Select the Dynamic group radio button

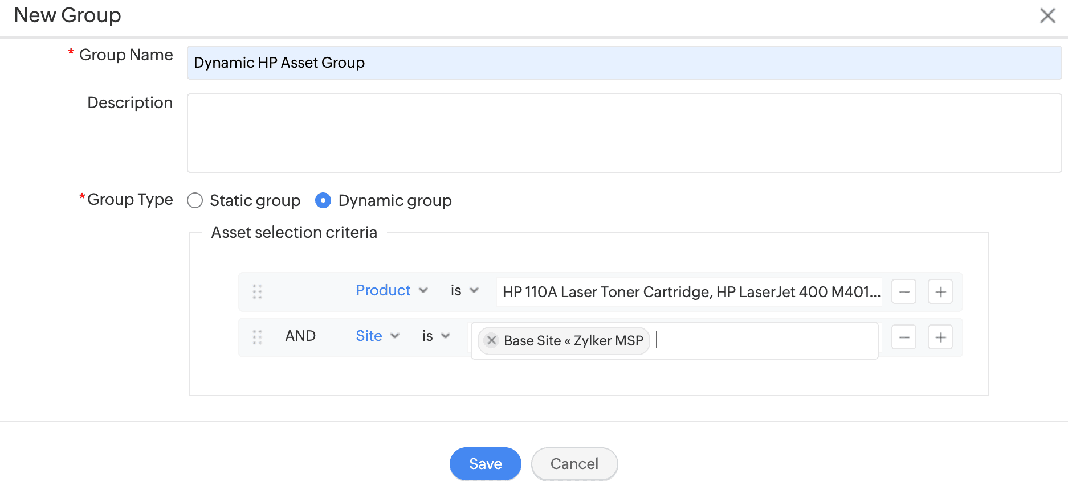point(323,201)
